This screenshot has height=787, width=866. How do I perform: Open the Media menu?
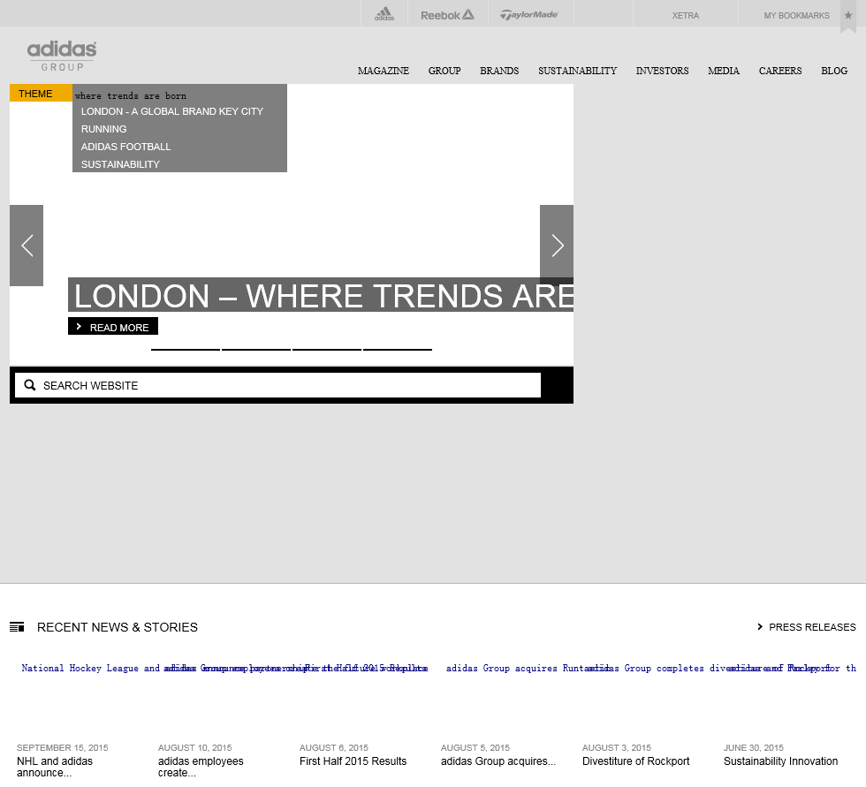(724, 71)
